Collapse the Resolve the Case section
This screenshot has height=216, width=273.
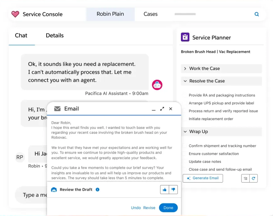[221, 81]
